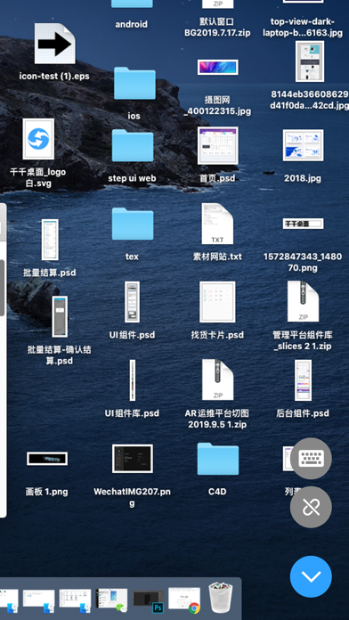
Task: Select the C4D folder
Action: pos(218,459)
